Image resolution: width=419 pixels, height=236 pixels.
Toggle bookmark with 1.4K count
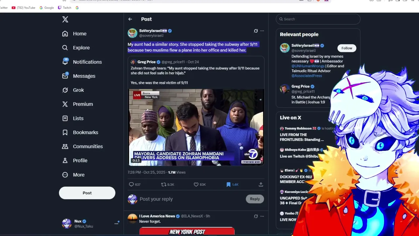point(232,185)
